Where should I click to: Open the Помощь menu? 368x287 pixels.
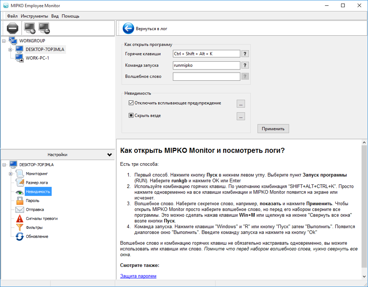[71, 16]
